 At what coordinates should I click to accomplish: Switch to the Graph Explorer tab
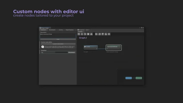click(70, 30)
